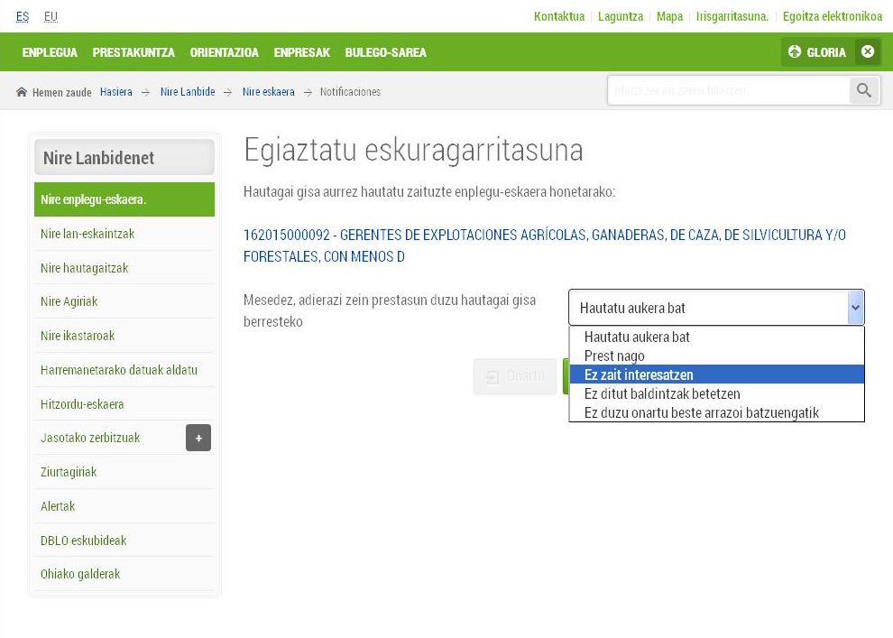Select 'Ez duzu onartu beste arrazoi batzuengatik'
The width and height of the screenshot is (893, 638).
(701, 412)
